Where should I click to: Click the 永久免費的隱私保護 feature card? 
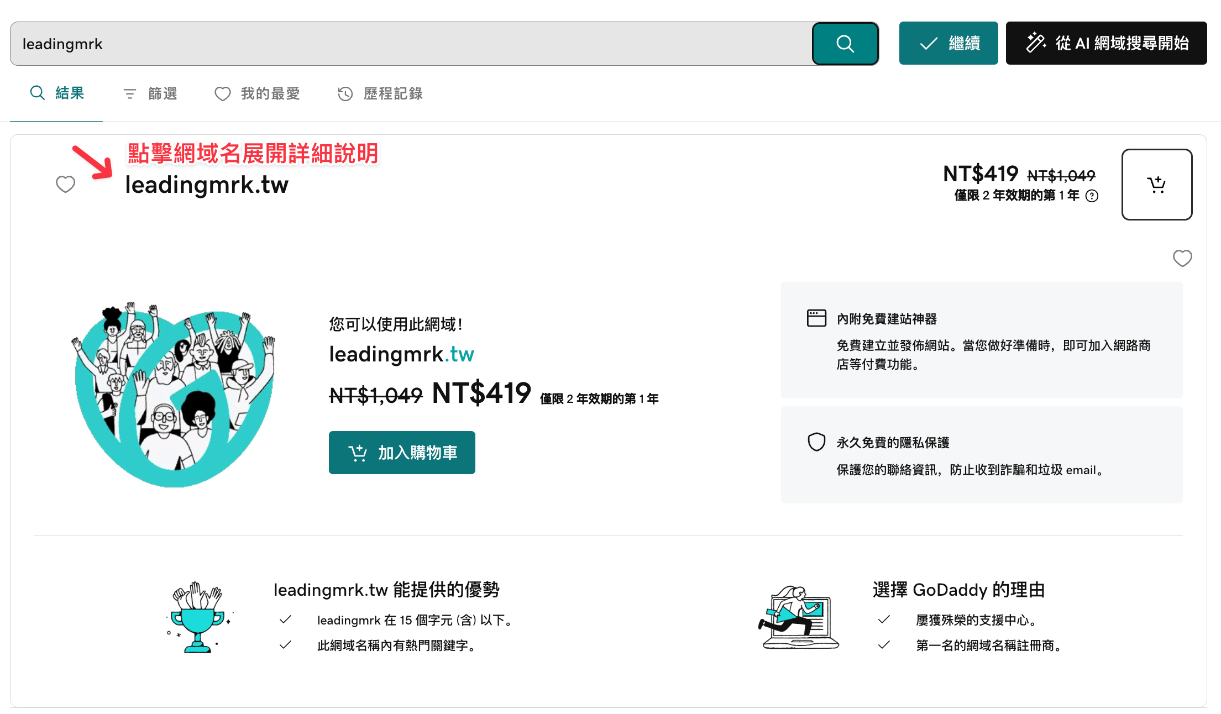click(x=982, y=454)
